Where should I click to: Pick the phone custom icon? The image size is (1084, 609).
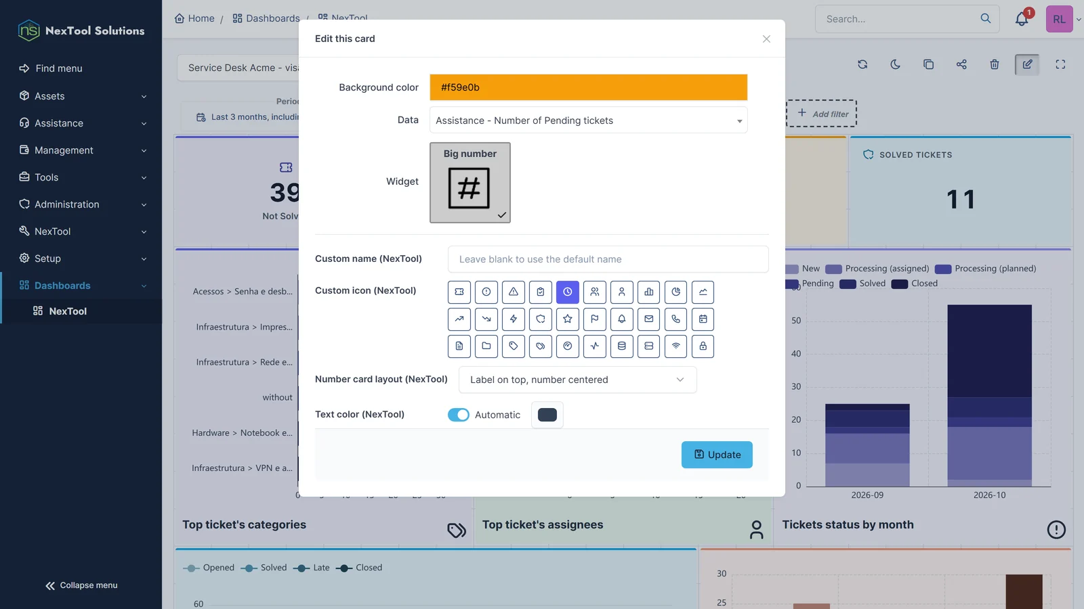click(676, 319)
